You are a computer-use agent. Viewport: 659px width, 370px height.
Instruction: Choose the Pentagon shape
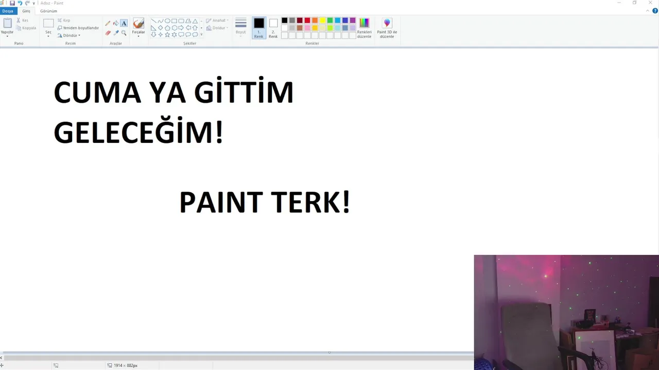(x=167, y=28)
